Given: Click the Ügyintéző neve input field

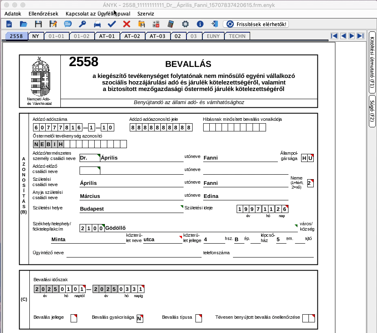Looking at the screenshot, I should tap(134, 253).
